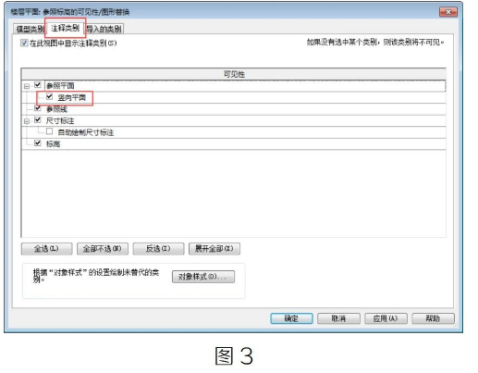The width and height of the screenshot is (478, 373).
Task: Open the 导入的类别 tab
Action: tap(104, 29)
